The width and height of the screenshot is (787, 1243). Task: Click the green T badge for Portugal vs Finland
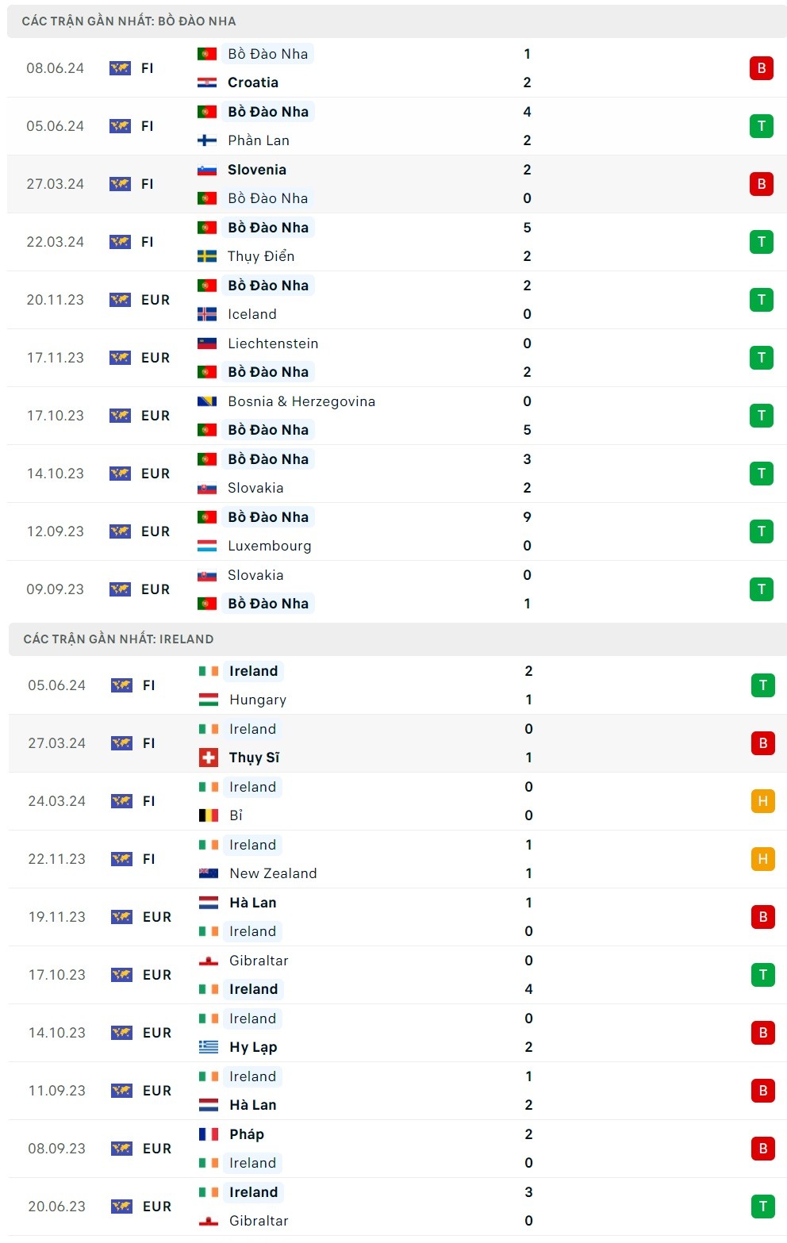(761, 126)
